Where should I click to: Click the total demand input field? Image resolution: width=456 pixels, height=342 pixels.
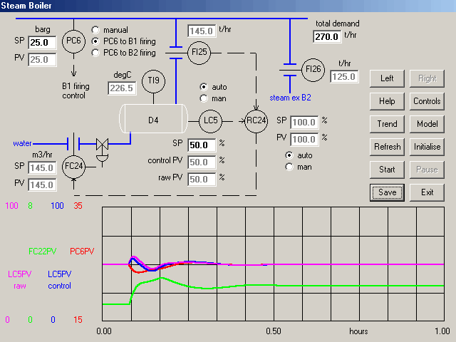[327, 36]
